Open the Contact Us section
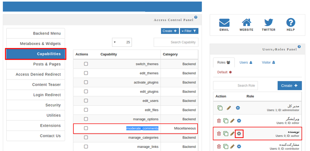 35,136
